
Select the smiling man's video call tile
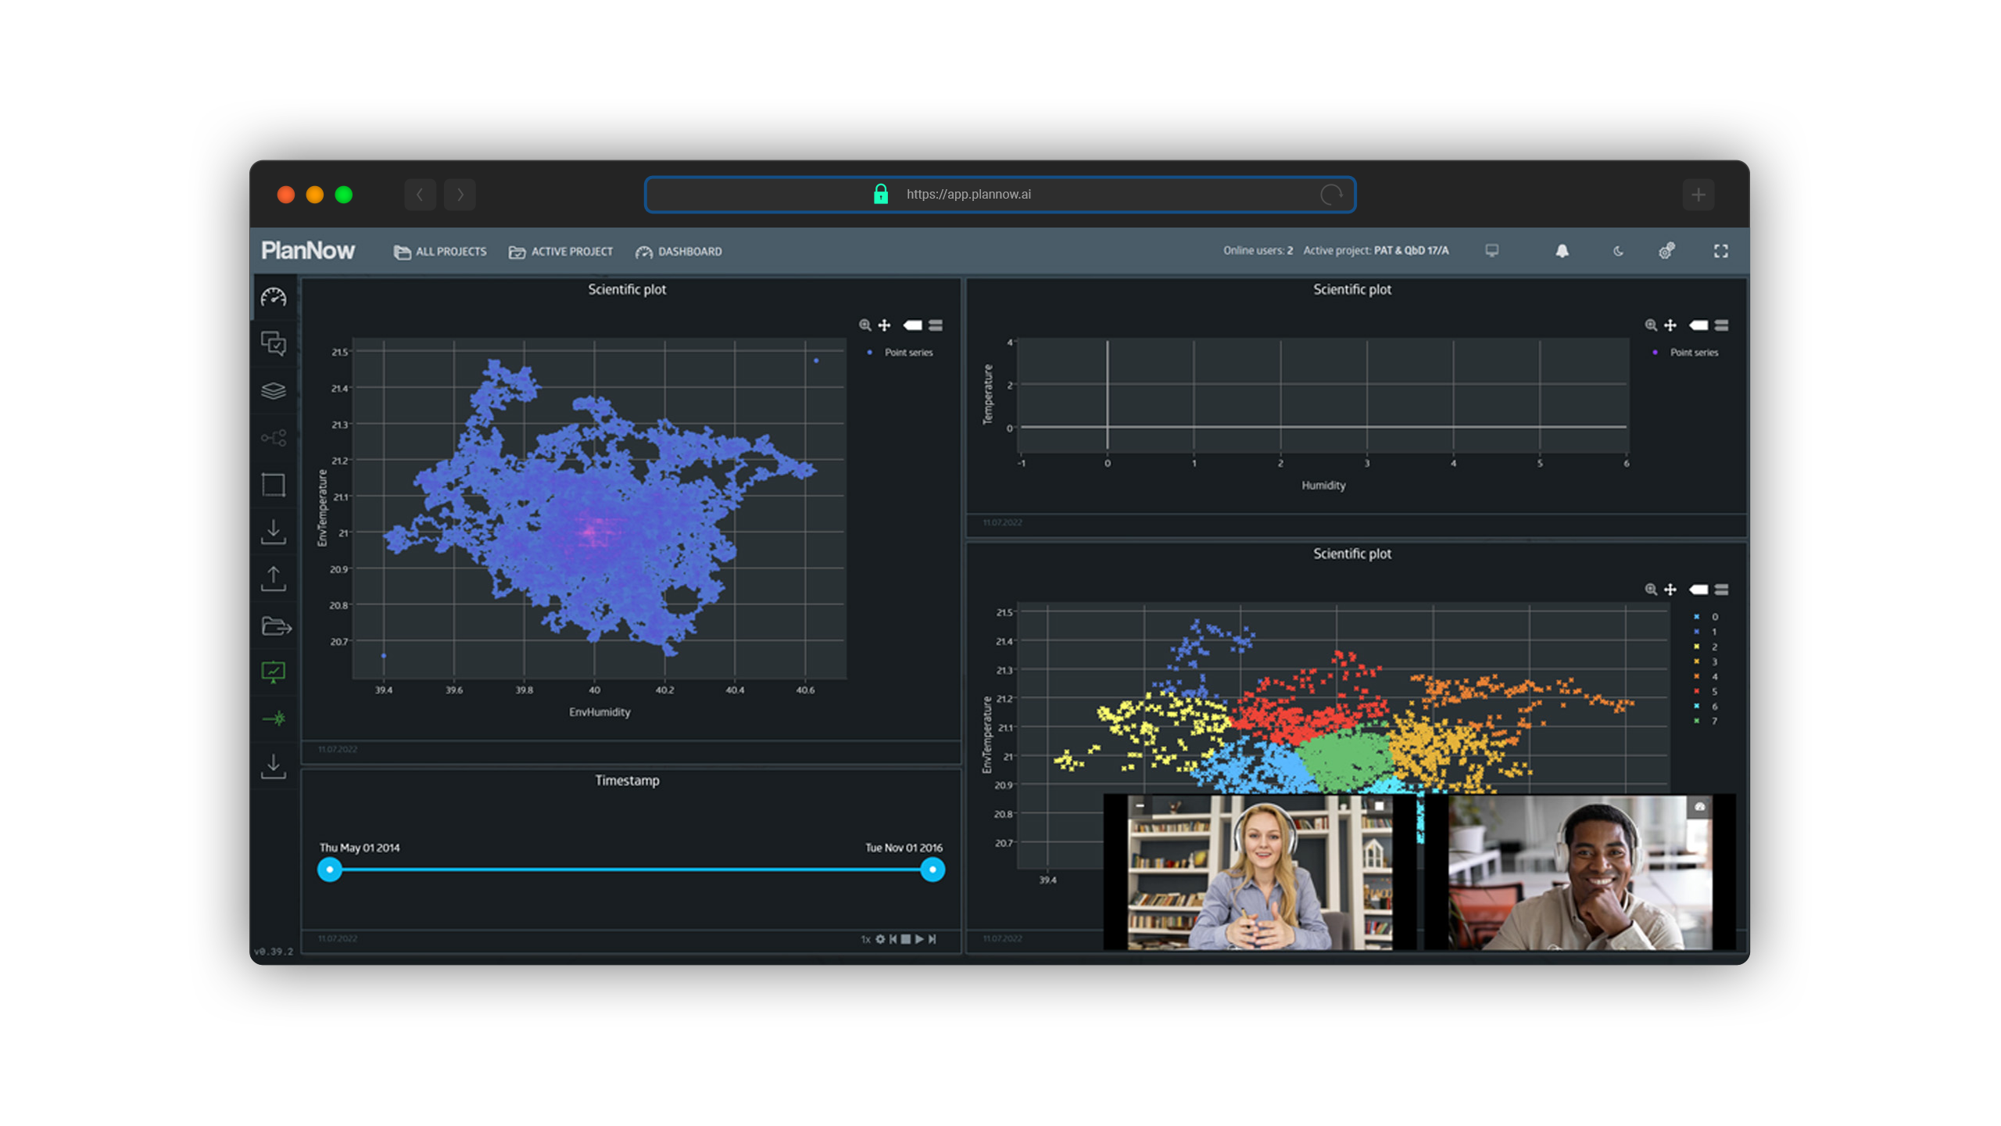[x=1580, y=873]
